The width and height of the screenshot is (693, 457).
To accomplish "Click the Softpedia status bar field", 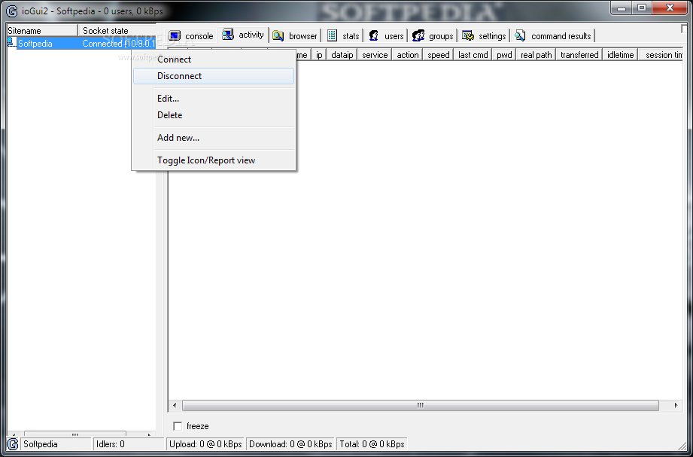I will 56,444.
